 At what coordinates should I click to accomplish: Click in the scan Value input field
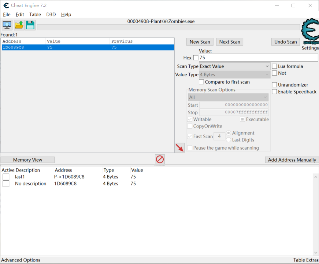258,58
